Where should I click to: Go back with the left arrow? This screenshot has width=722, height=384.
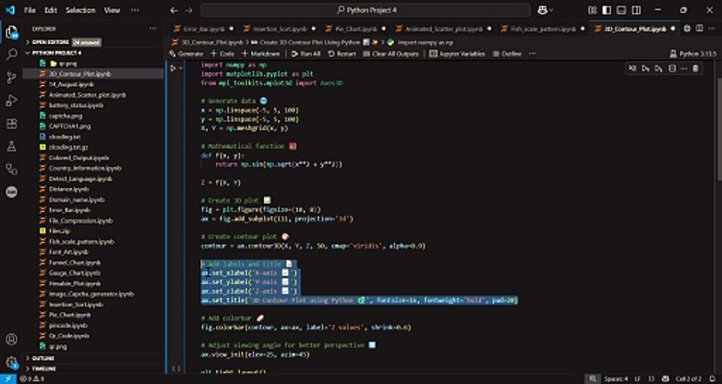point(174,10)
